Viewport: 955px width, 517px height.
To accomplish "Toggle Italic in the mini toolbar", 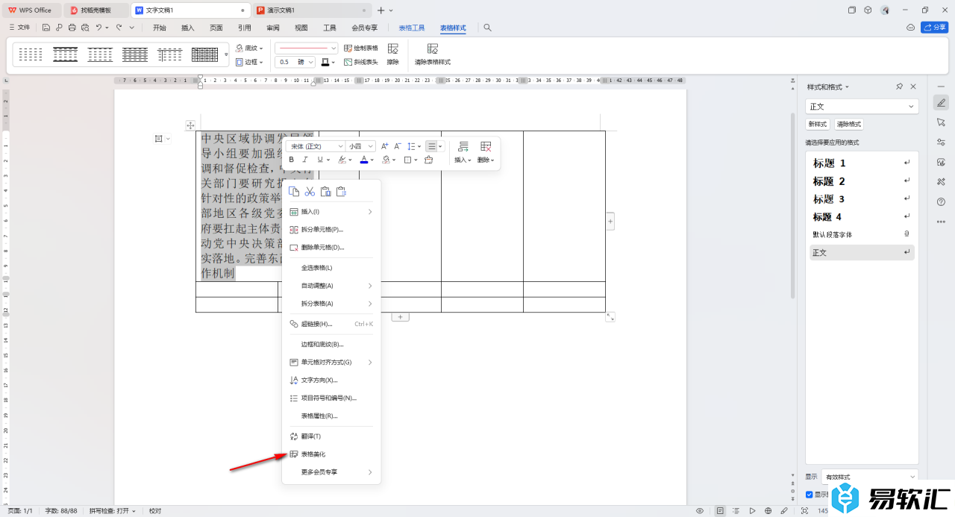I will 305,160.
